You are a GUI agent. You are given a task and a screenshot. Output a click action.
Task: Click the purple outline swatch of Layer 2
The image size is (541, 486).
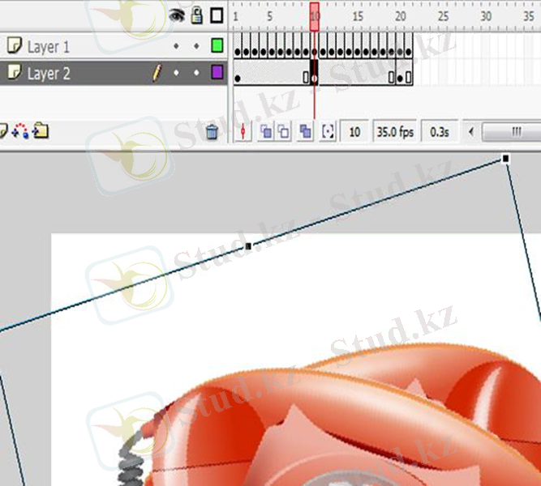(x=217, y=72)
